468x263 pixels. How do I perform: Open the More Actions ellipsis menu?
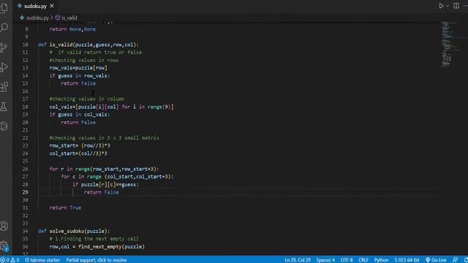(x=465, y=6)
